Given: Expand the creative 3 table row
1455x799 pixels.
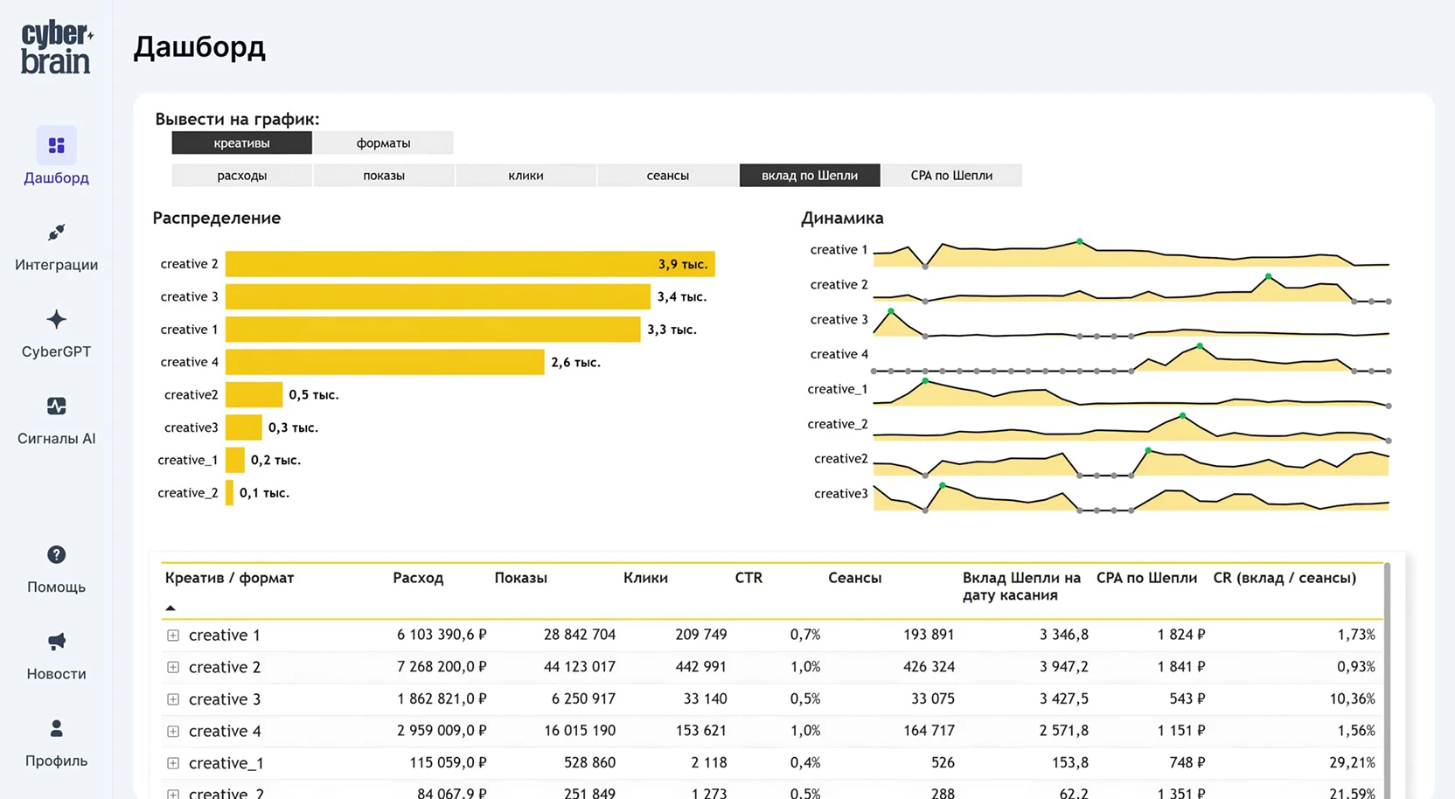Looking at the screenshot, I should coord(173,699).
